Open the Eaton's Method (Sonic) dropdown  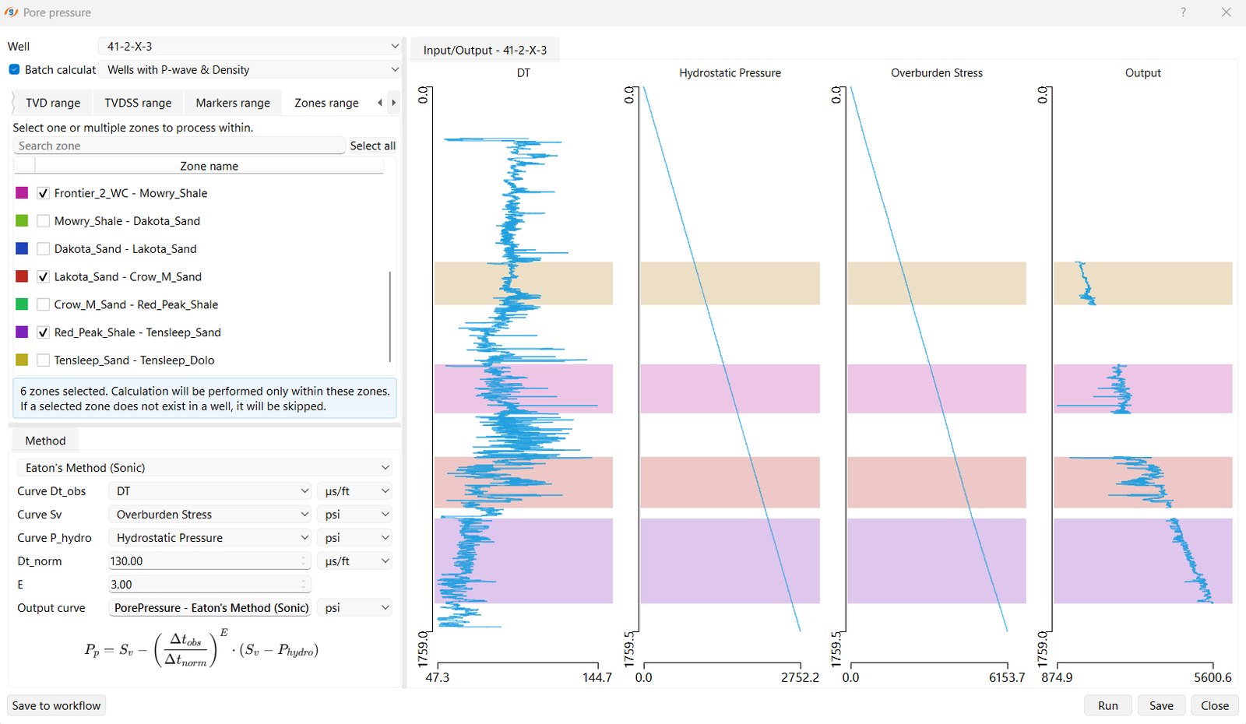point(204,468)
